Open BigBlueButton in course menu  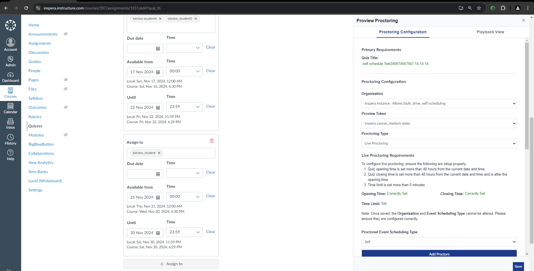(41, 144)
